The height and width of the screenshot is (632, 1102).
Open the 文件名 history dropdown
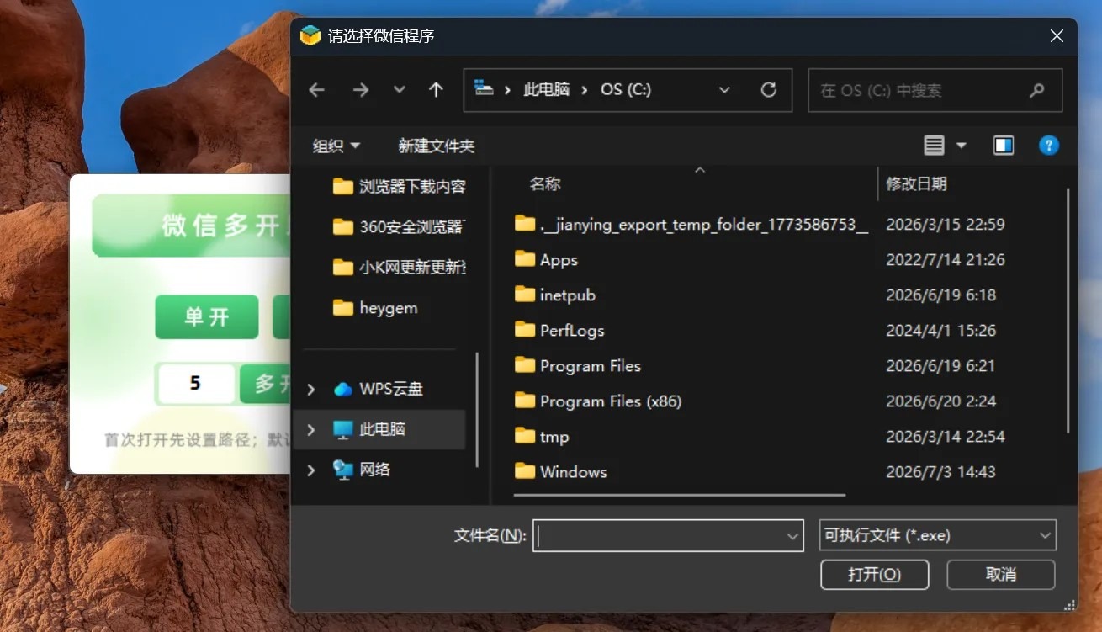[x=792, y=535]
